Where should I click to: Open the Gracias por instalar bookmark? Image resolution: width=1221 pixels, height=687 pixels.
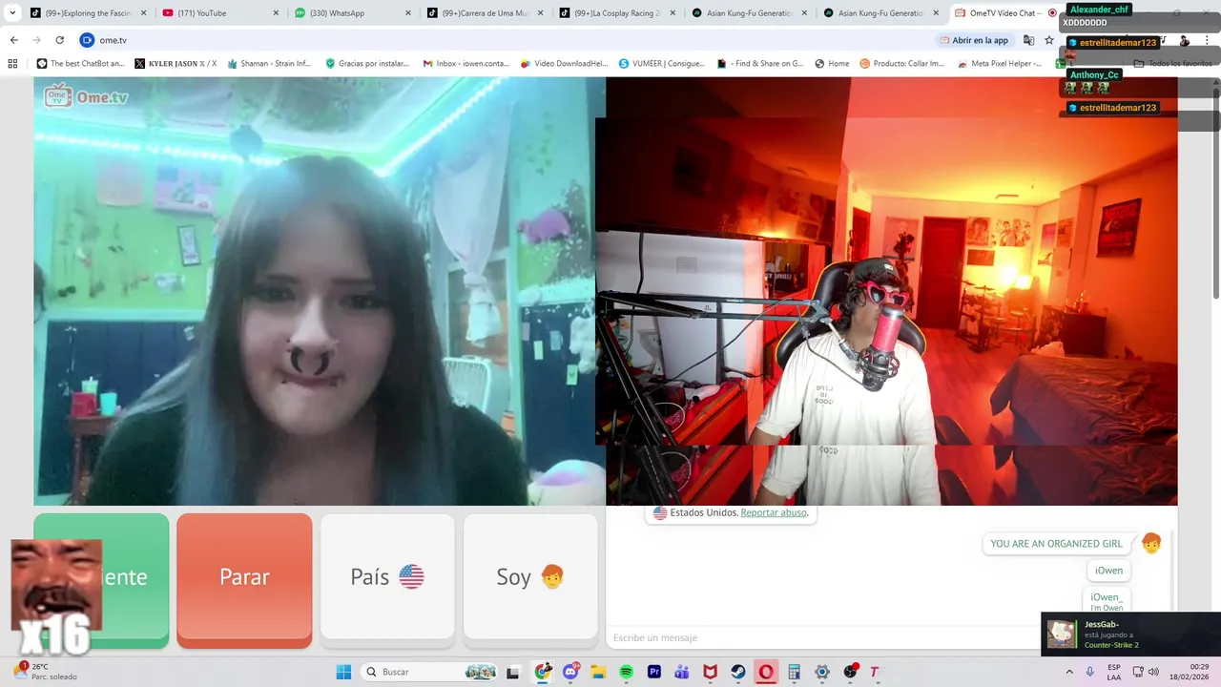[x=367, y=63]
